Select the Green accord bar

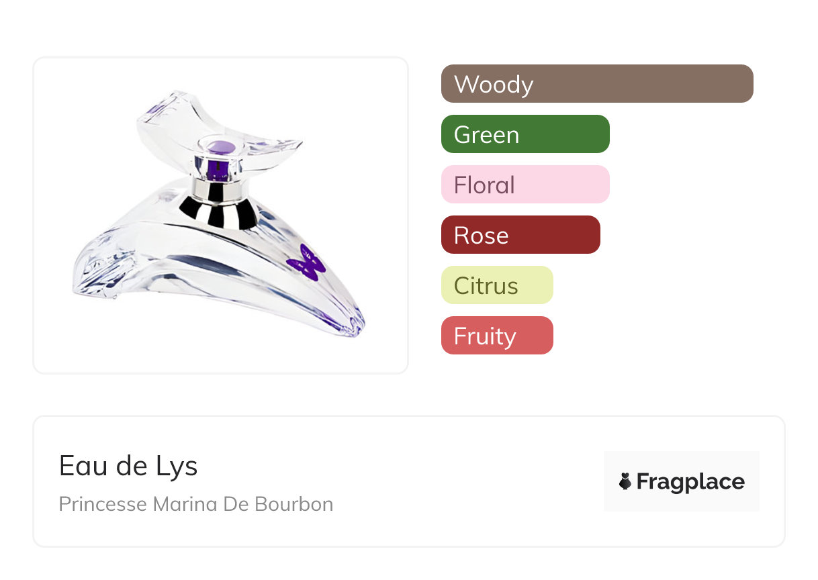coord(525,134)
